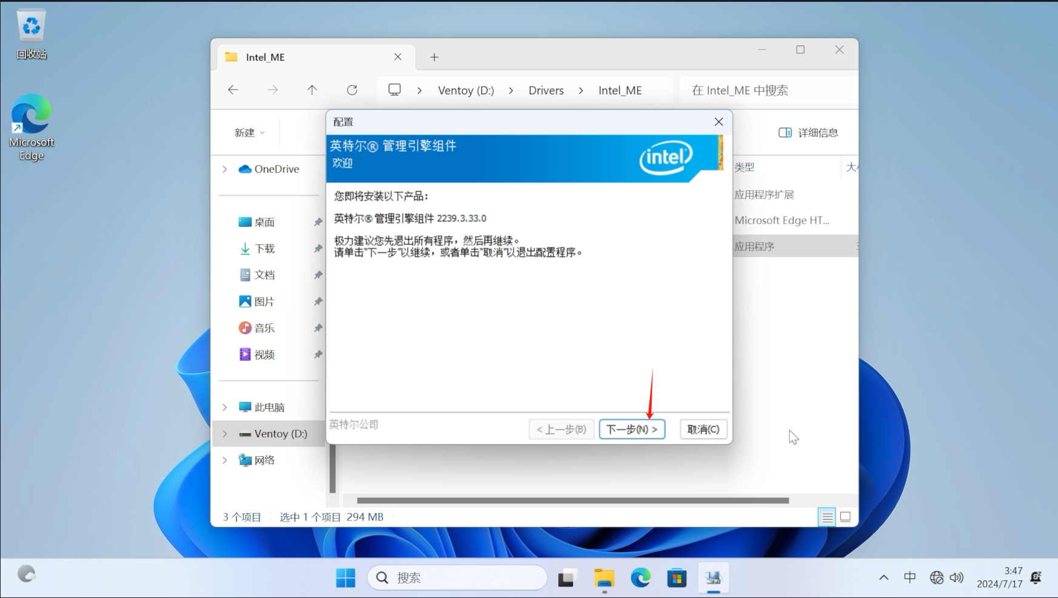Select Drivers in the address breadcrumb

tap(546, 90)
